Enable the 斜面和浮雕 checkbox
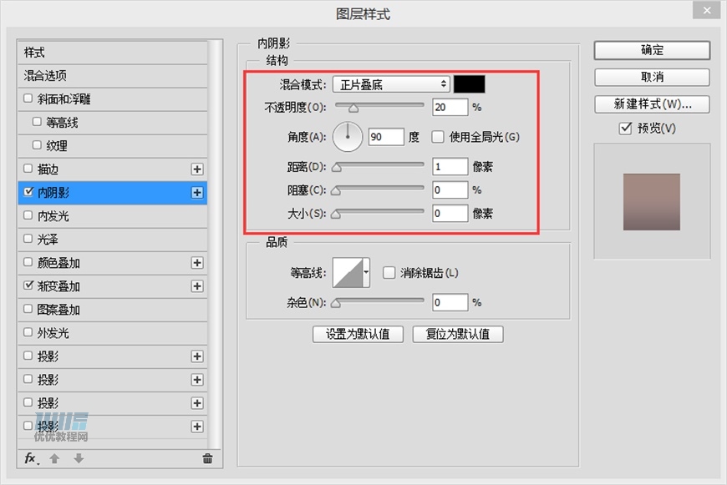Image resolution: width=727 pixels, height=485 pixels. [28, 99]
